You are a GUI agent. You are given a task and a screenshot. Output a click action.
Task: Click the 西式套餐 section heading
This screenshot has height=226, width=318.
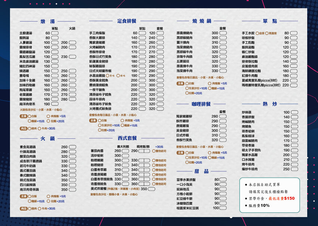(x=127, y=138)
